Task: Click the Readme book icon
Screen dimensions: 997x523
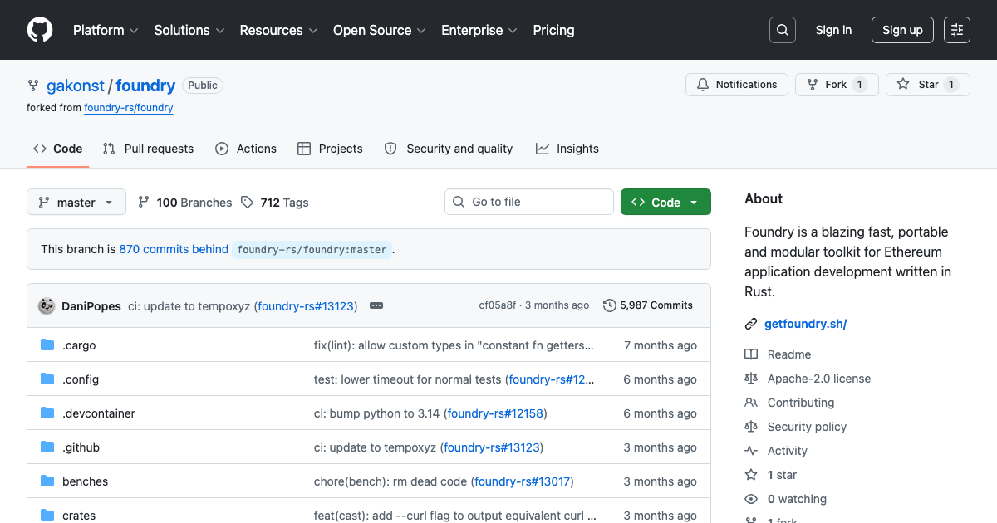Action: coord(751,354)
